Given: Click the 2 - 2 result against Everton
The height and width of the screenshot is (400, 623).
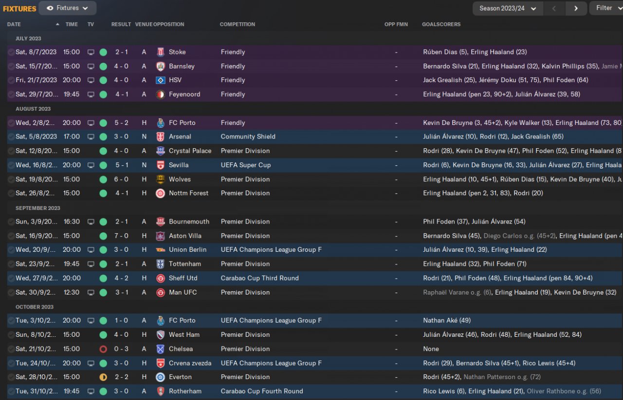Looking at the screenshot, I should 122,377.
